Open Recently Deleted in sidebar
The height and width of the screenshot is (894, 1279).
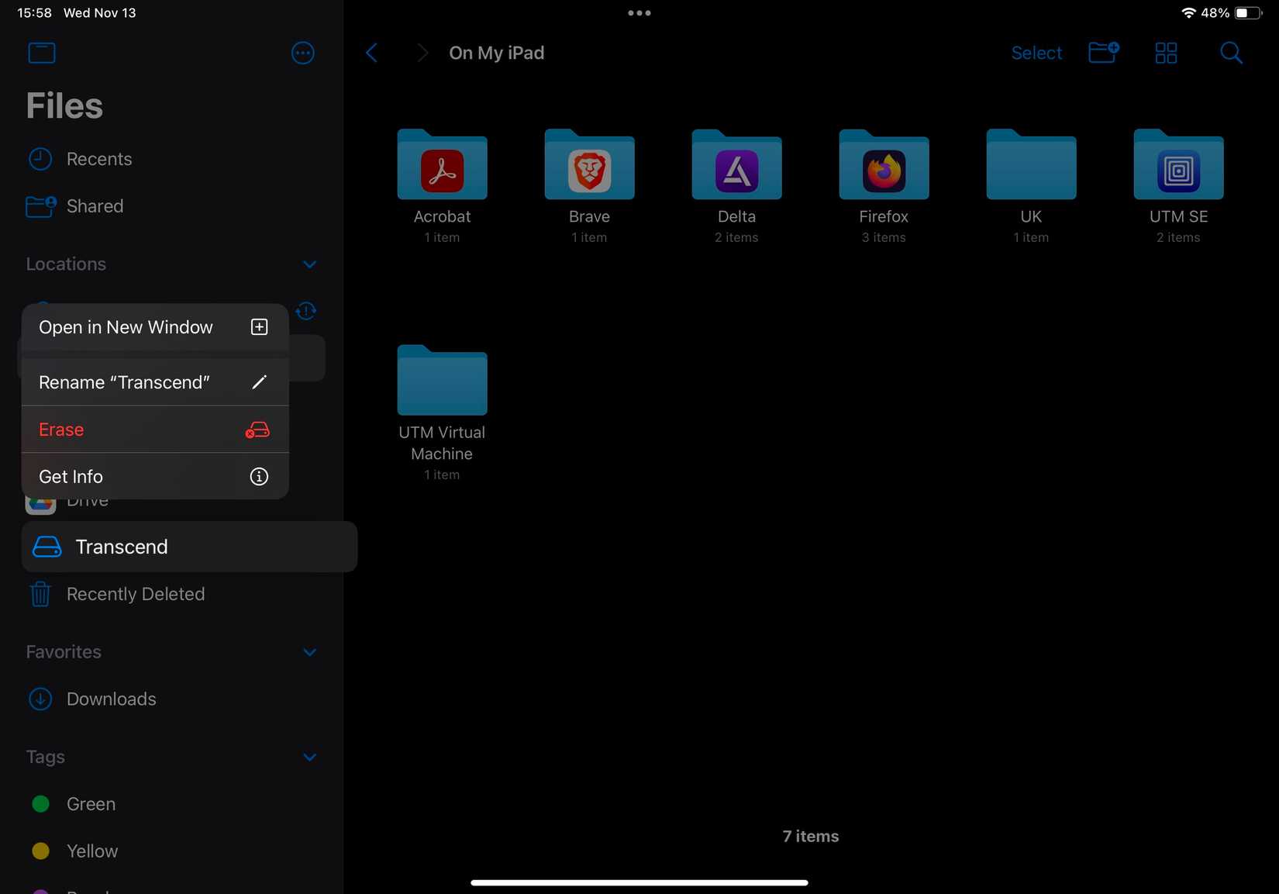(135, 594)
